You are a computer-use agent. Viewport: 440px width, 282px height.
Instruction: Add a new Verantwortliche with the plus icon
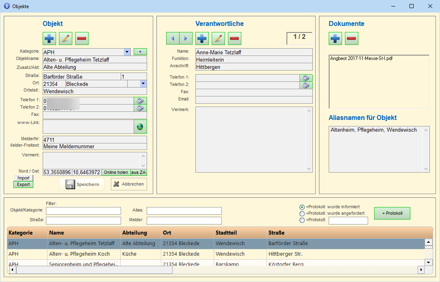point(202,38)
